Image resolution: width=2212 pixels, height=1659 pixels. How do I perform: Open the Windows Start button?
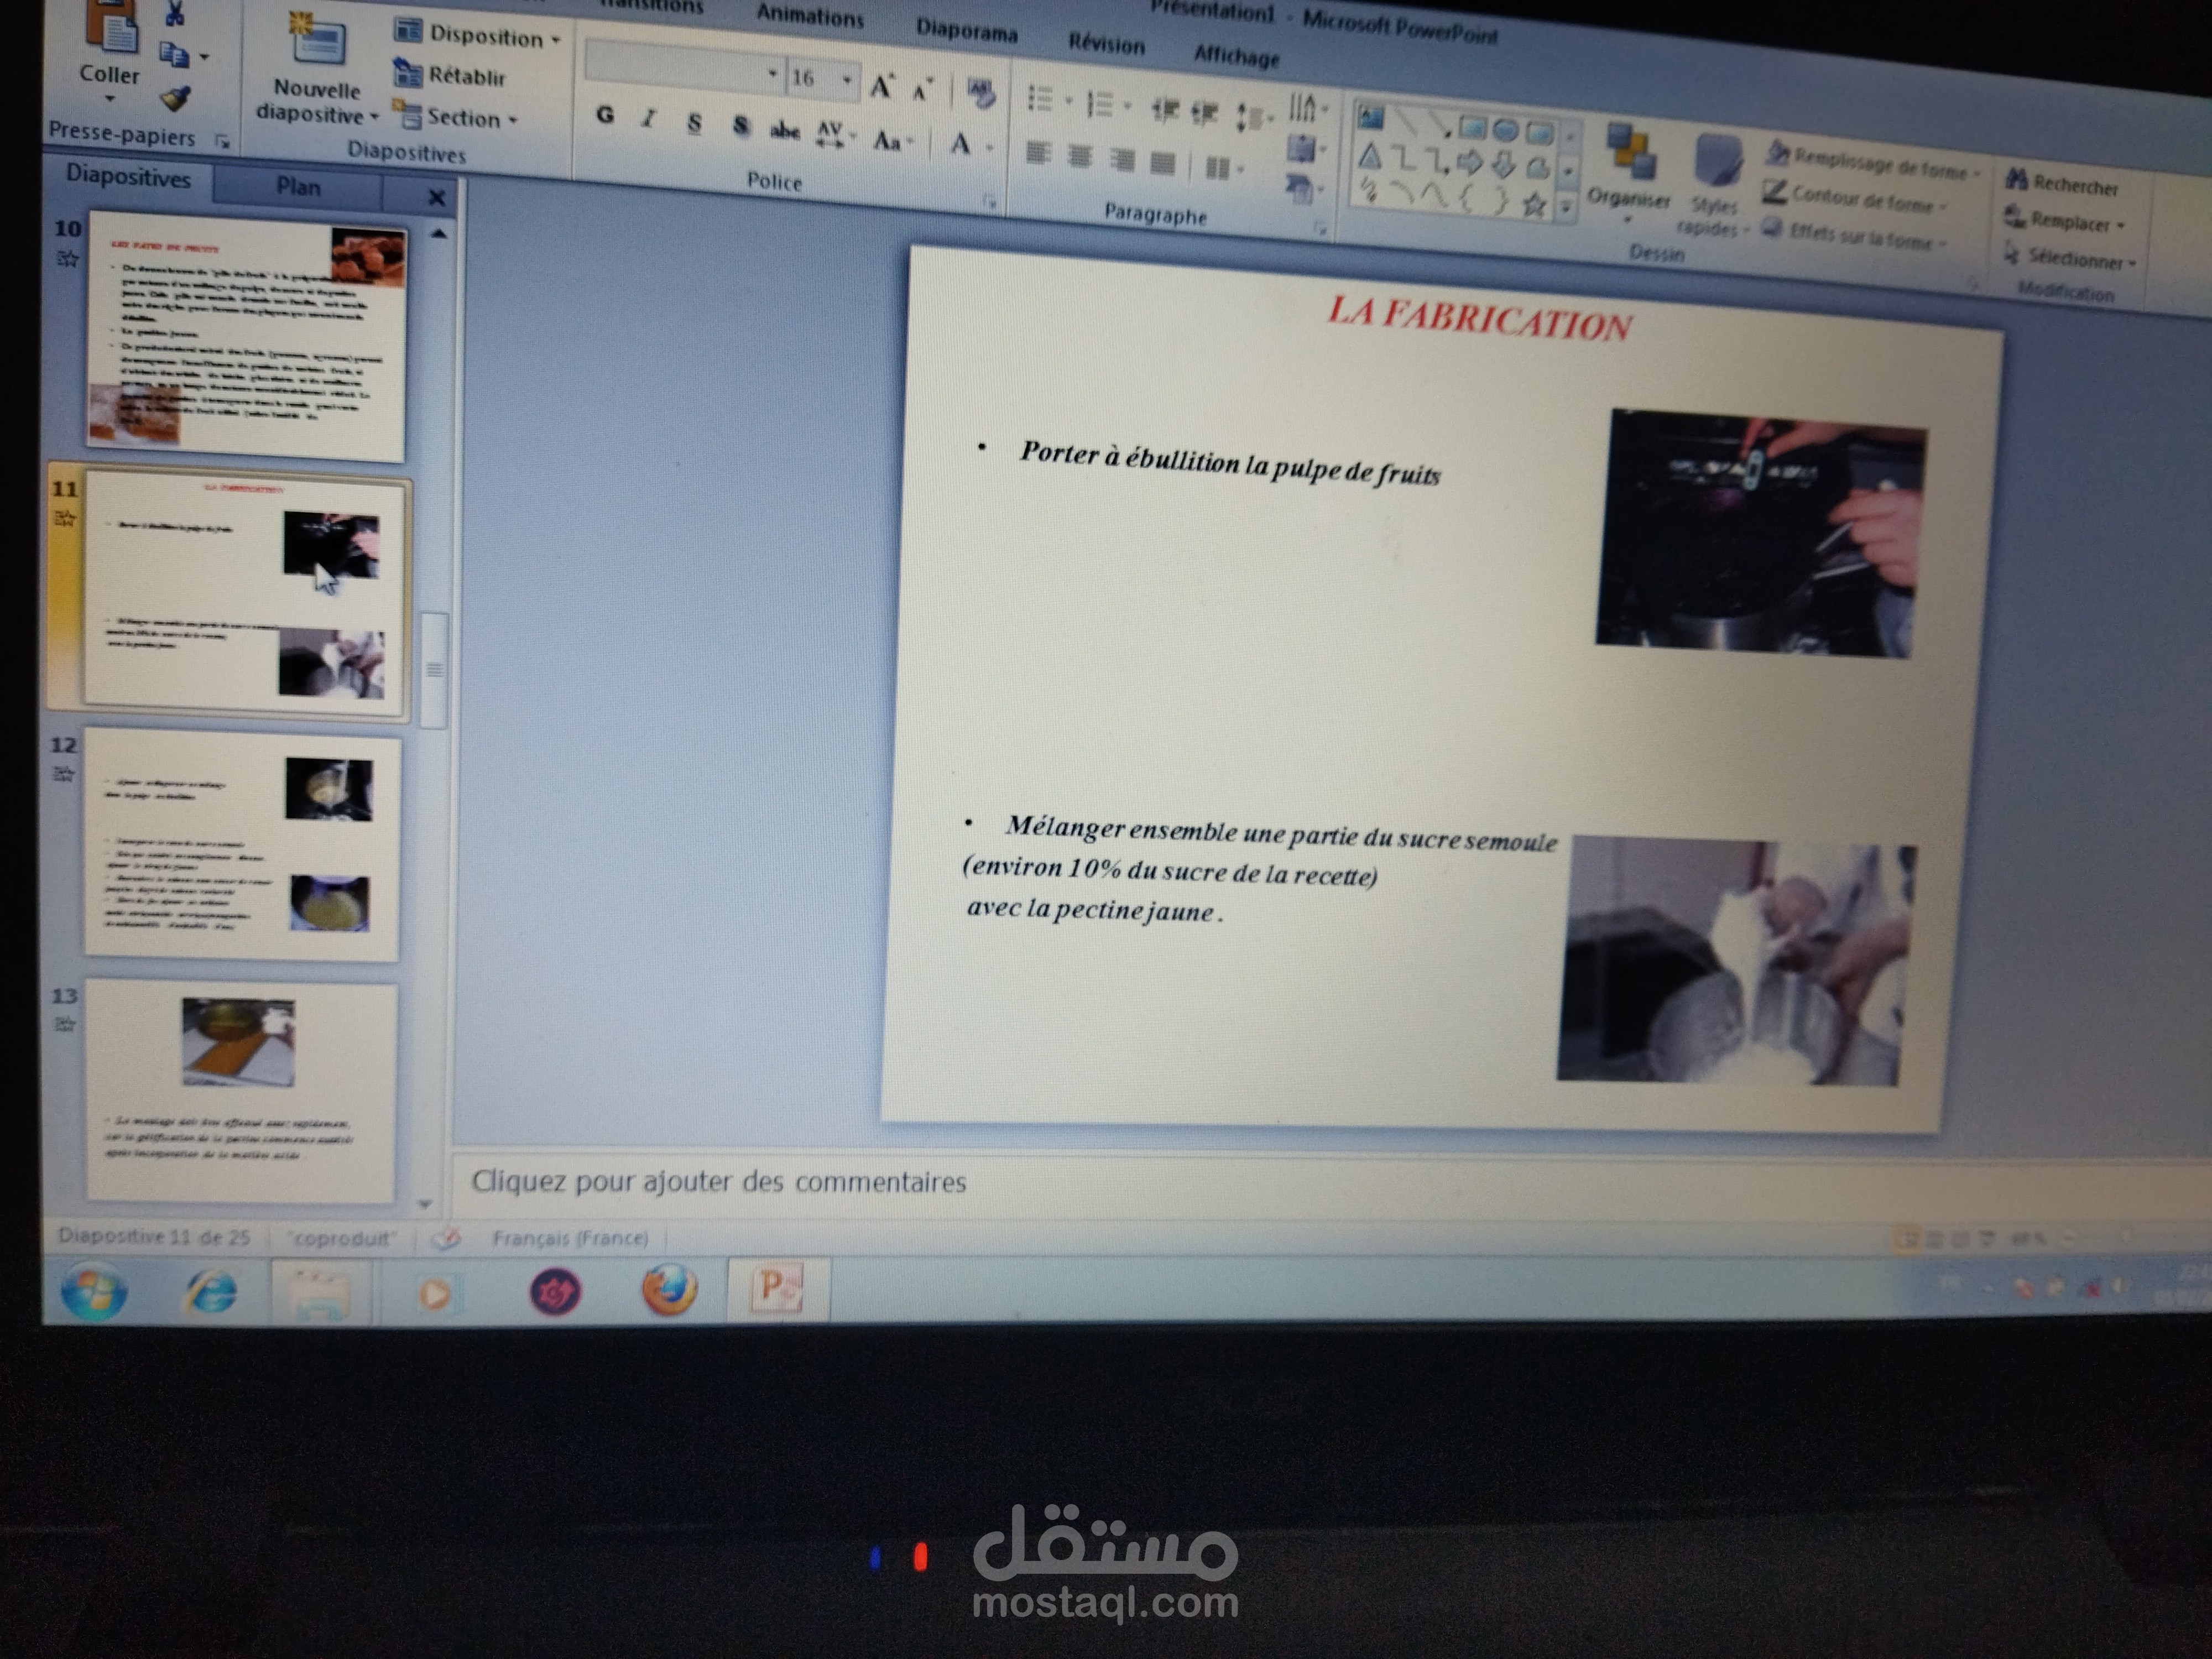[94, 1291]
